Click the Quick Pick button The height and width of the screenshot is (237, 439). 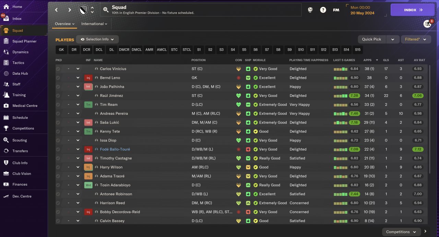(371, 39)
